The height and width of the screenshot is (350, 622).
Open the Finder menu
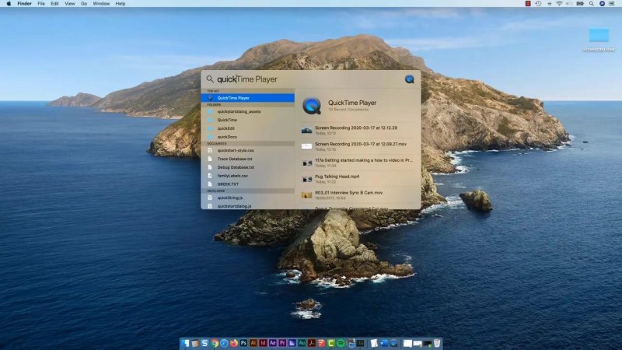pos(24,4)
